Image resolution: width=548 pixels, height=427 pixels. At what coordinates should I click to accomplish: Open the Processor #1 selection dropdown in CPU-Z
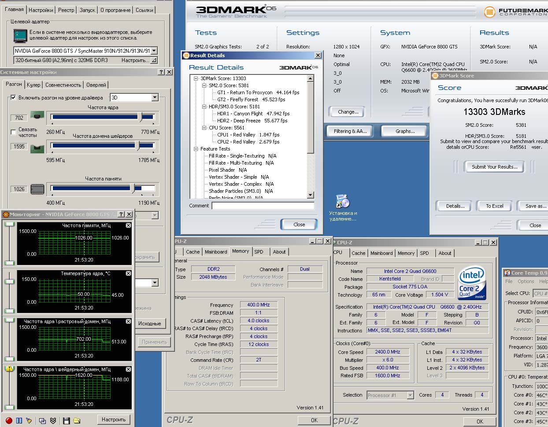[410, 395]
